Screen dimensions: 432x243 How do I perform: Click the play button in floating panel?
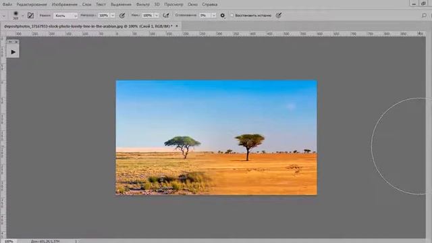pyautogui.click(x=13, y=52)
